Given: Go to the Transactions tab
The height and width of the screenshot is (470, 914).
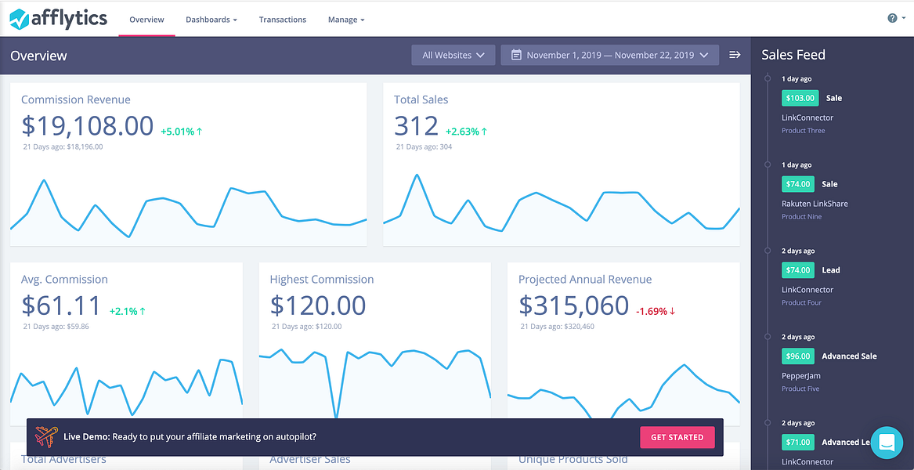Looking at the screenshot, I should coord(283,20).
